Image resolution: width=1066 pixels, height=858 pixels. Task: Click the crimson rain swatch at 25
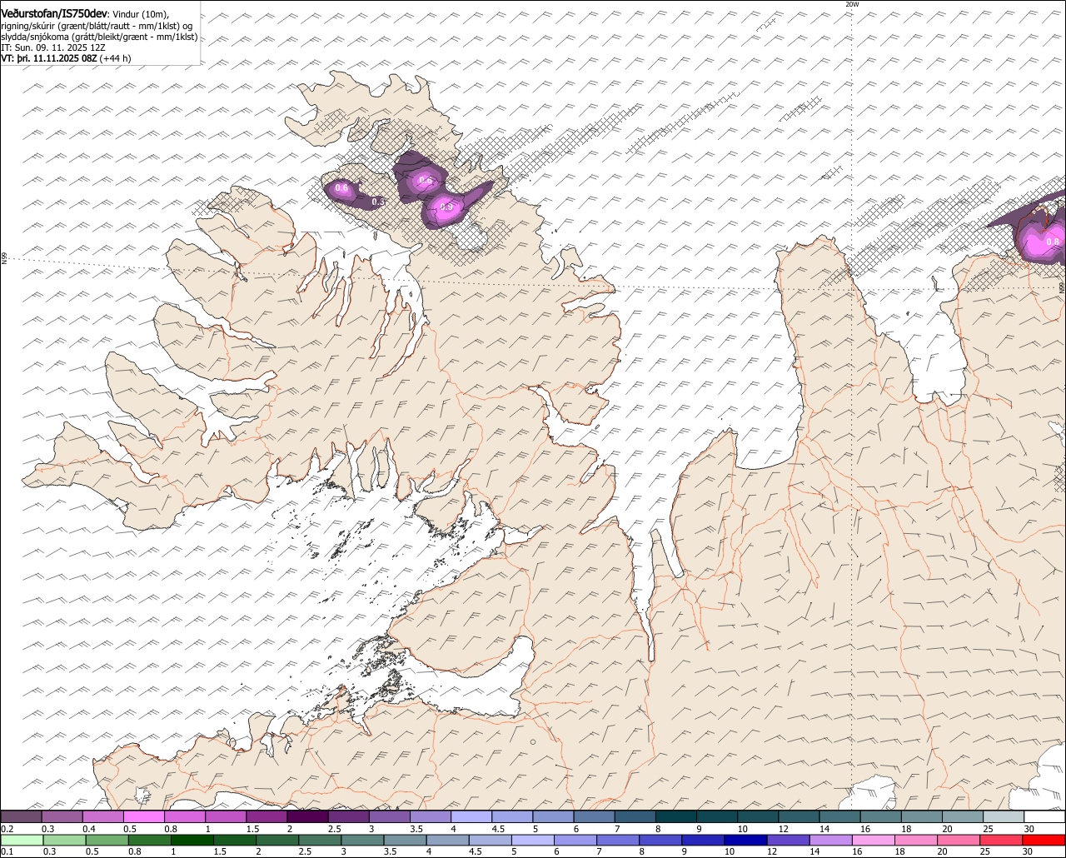tap(1002, 840)
